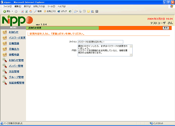The image size is (175, 126).
Task: Open the 支店管理 sidebar link
Action: click(x=14, y=71)
